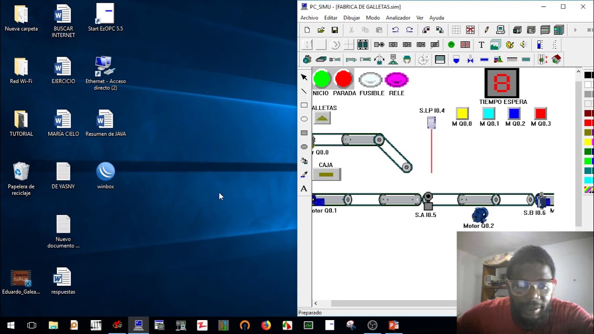Click the CAJA box generator element
Viewport: 594px width, 334px height.
pos(326,174)
